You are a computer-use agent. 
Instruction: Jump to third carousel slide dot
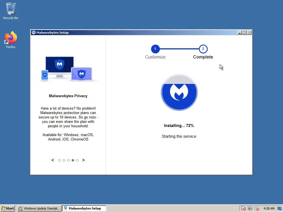(69, 160)
